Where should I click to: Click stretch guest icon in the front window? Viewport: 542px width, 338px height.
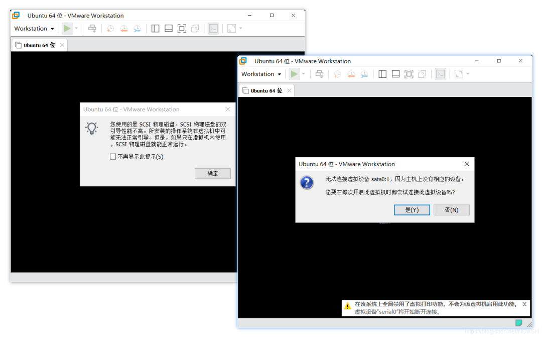pos(459,74)
